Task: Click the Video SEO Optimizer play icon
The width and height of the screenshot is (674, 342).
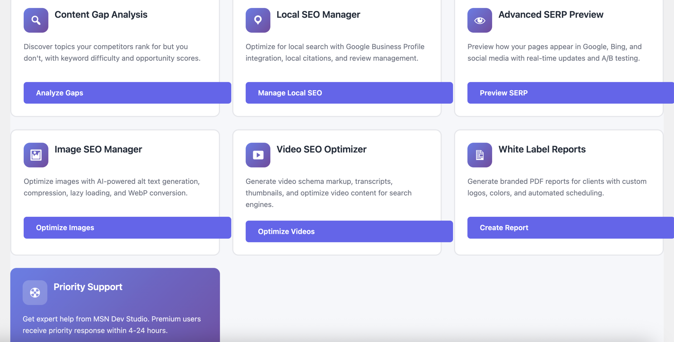Action: point(258,155)
